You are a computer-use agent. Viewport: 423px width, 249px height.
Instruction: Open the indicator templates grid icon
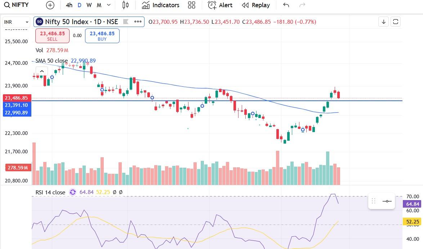[192, 5]
